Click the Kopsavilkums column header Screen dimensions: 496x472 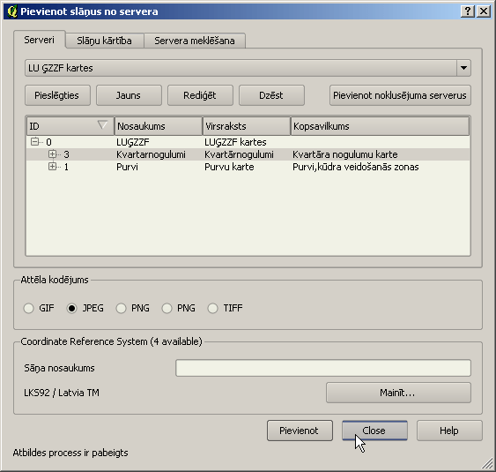pos(380,126)
